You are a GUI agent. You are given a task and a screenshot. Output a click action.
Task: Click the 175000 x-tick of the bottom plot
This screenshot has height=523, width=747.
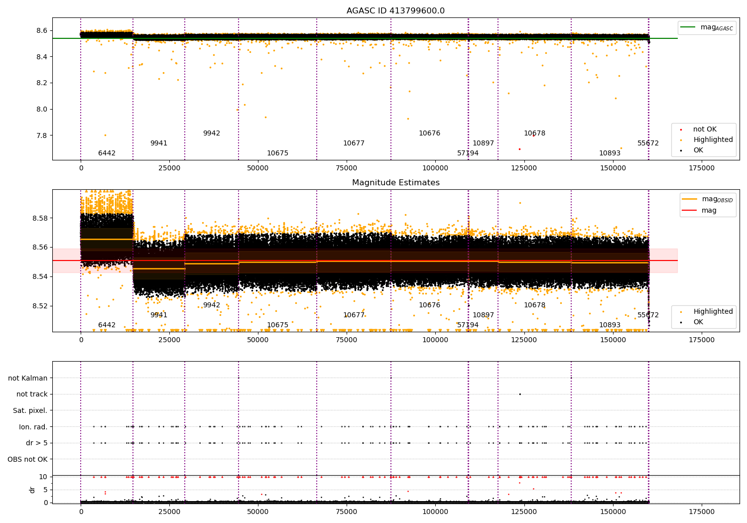(x=701, y=512)
